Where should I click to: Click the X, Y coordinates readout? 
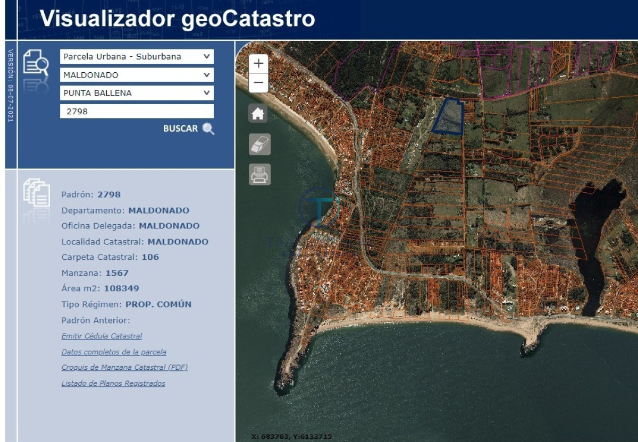[291, 436]
